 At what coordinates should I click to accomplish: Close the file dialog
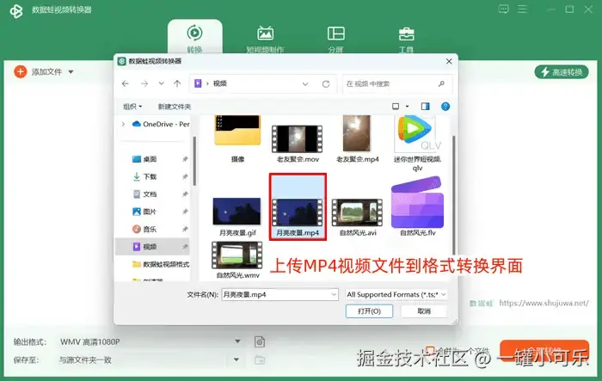coord(449,61)
